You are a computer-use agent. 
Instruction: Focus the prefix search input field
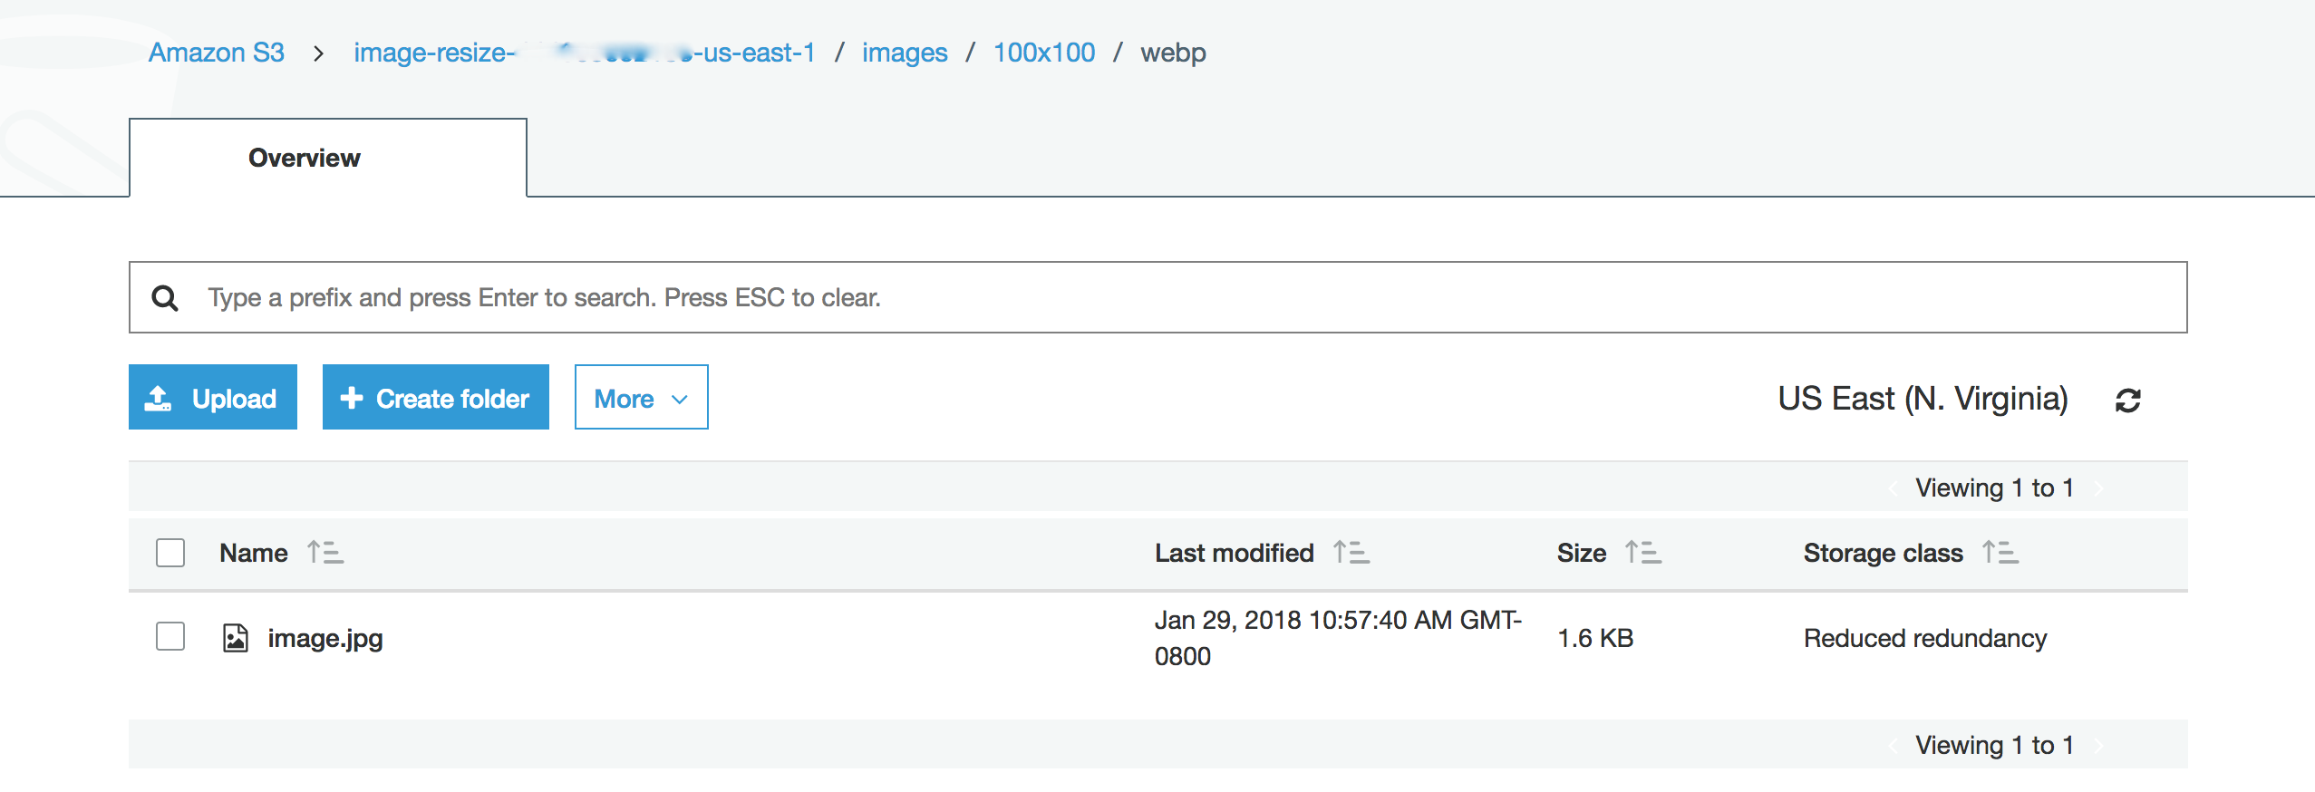pos(1158,297)
